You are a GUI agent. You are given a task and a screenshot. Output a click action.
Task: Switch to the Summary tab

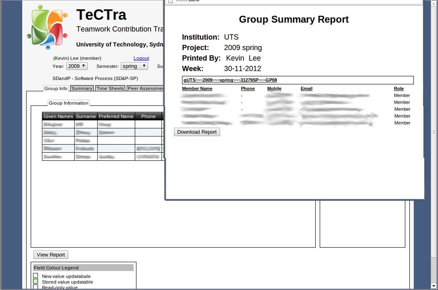tap(82, 88)
